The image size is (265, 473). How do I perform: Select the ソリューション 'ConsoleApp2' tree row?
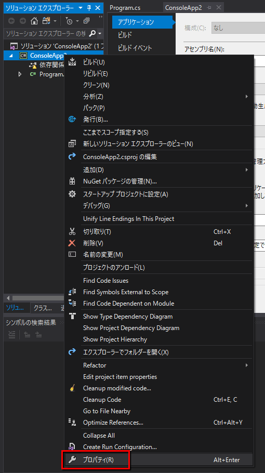(x=54, y=46)
